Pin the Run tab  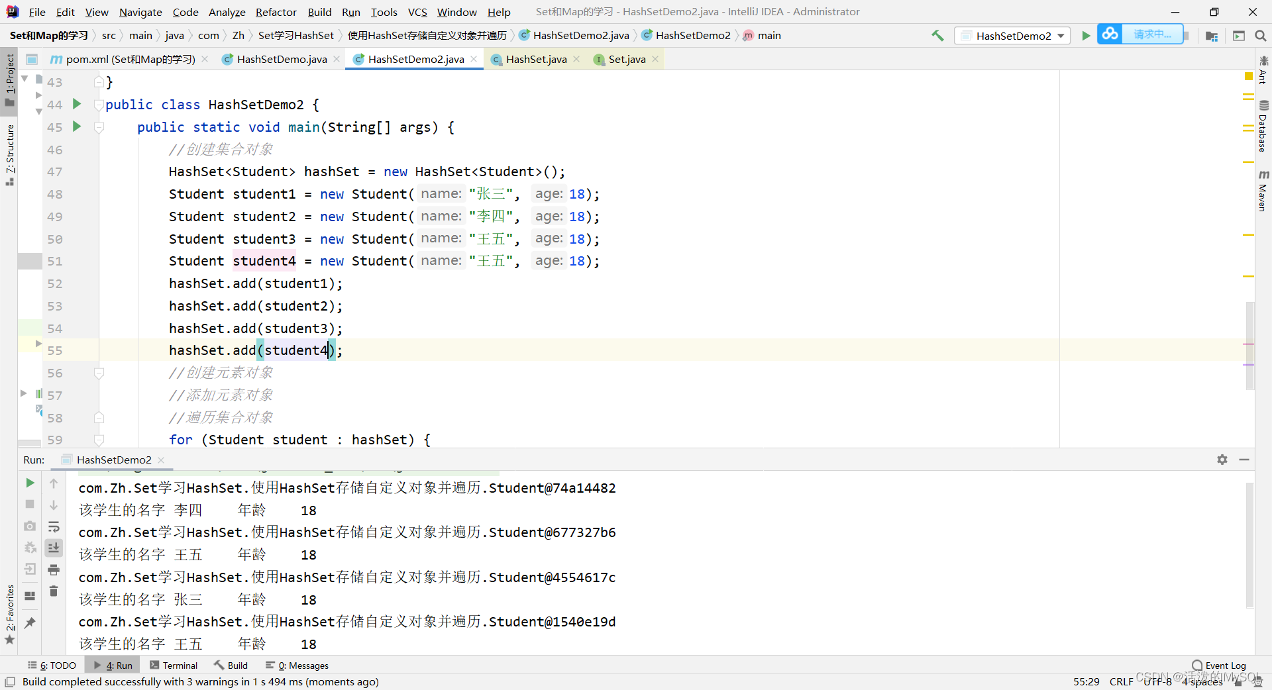(30, 623)
